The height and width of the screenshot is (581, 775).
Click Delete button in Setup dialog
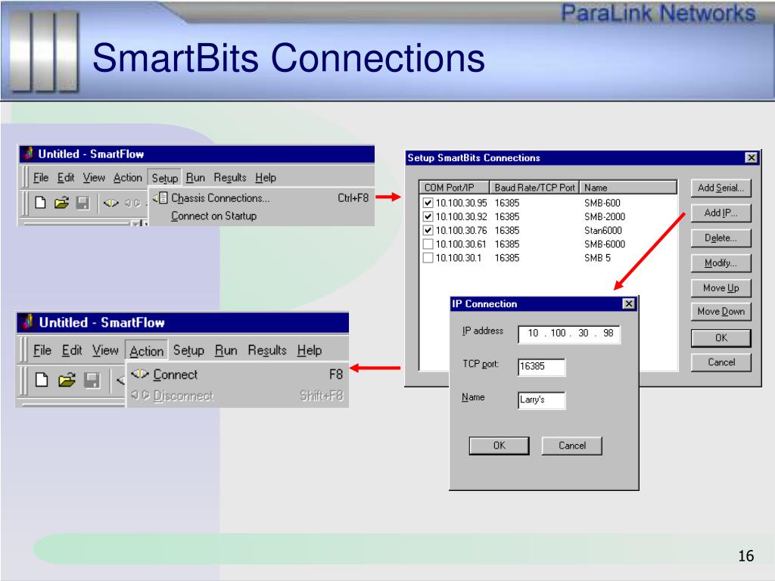[x=721, y=238]
